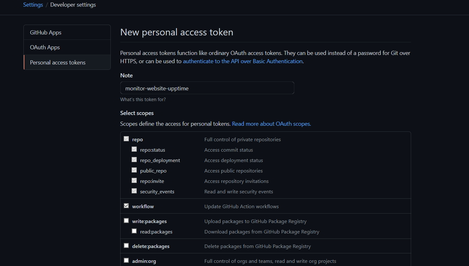Toggle the repo scope checkbox
Screen dimensions: 469x266
point(126,139)
